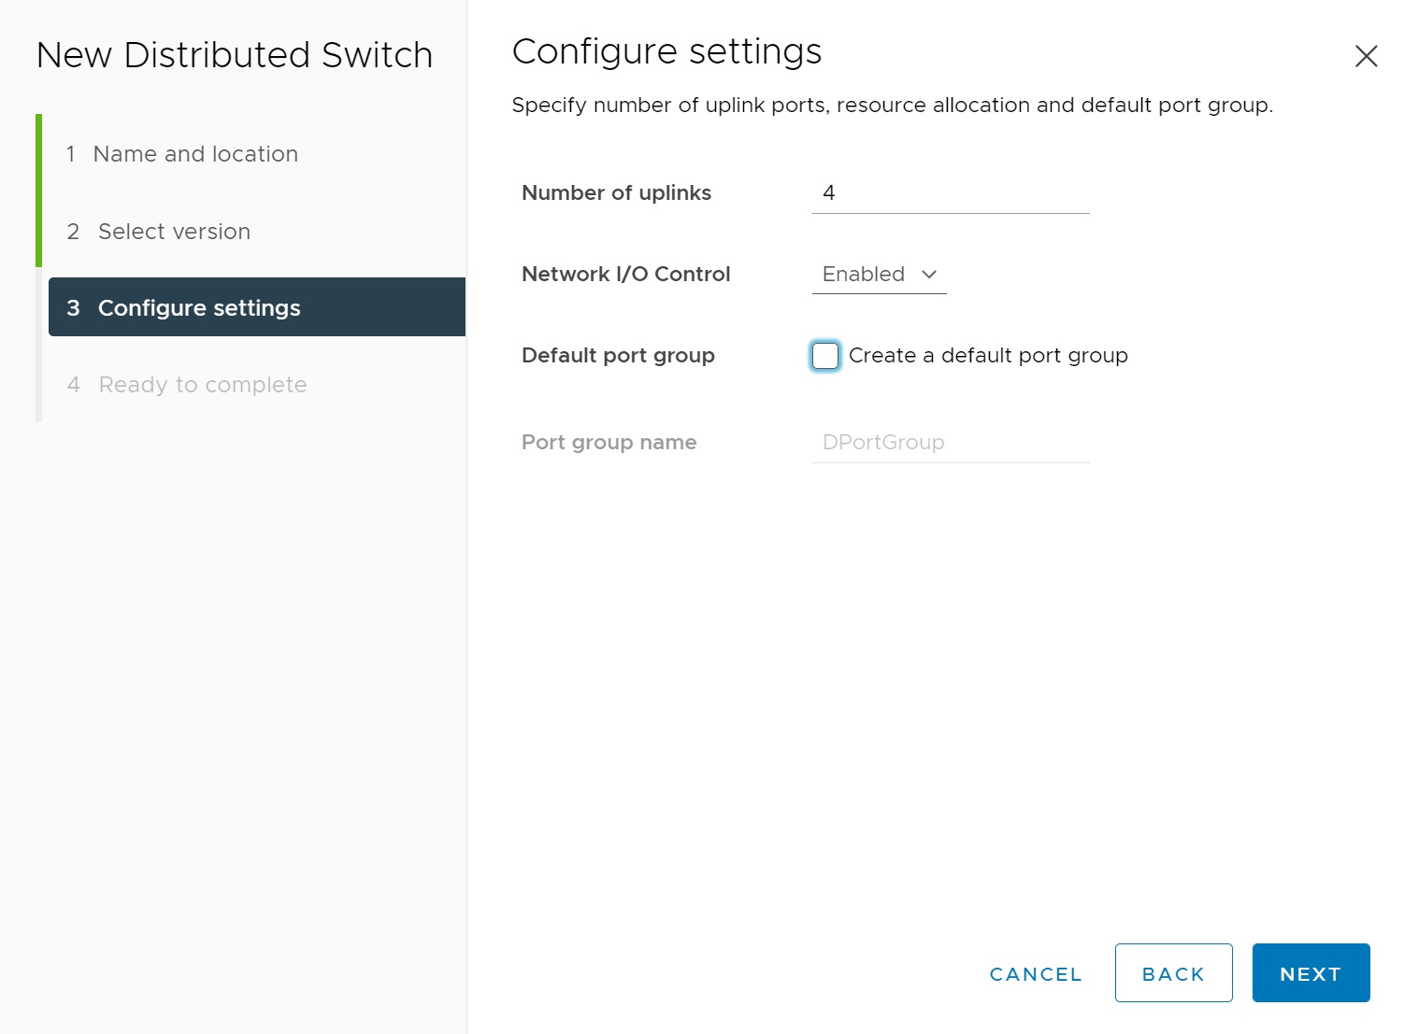Click the 'New Distributed Switch' wizard title

[x=235, y=55]
